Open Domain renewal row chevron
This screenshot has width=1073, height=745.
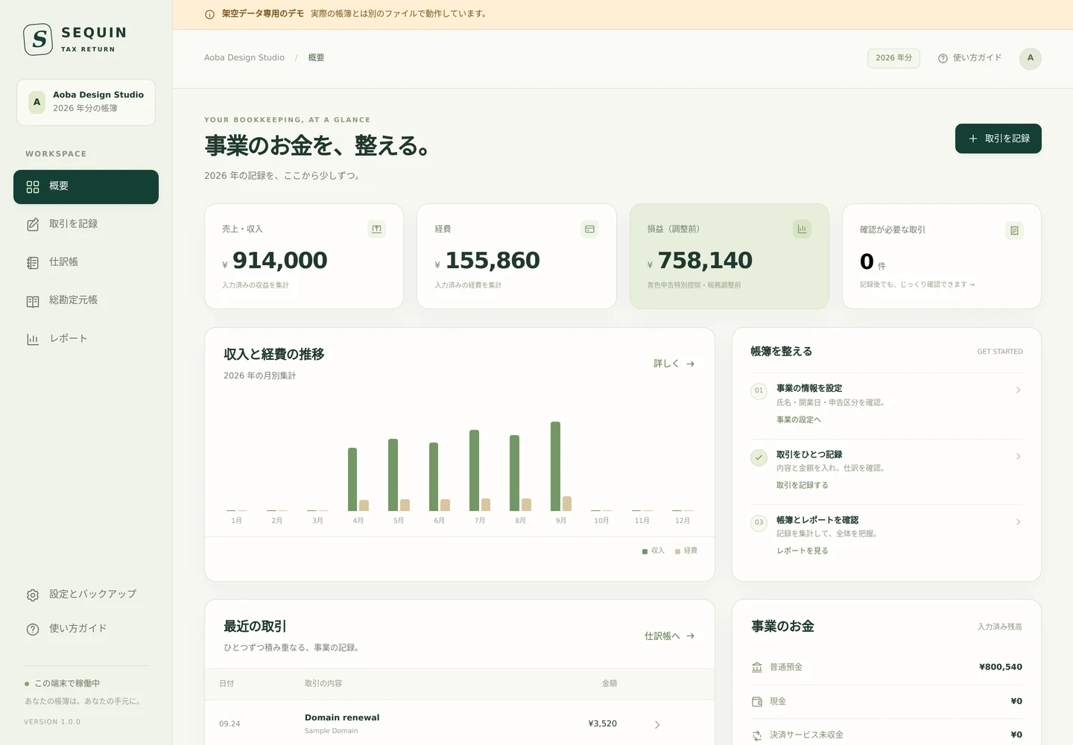click(x=657, y=725)
